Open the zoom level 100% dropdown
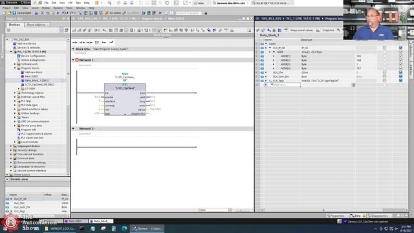 coord(230,210)
